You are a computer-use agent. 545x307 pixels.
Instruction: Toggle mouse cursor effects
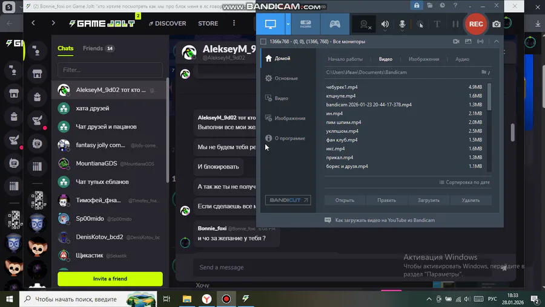click(x=420, y=24)
